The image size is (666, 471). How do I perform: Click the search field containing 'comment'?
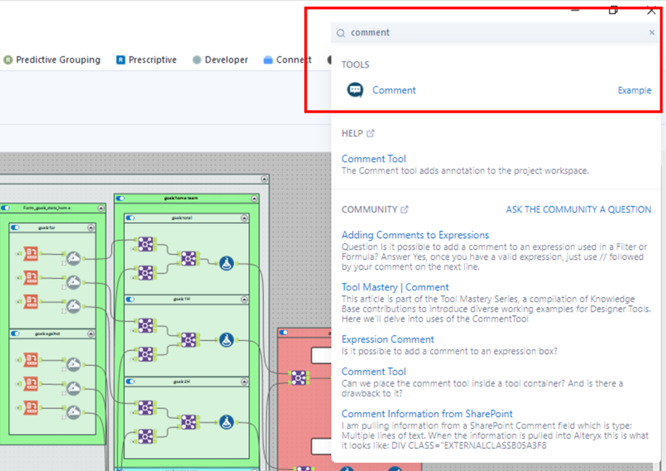click(x=495, y=32)
